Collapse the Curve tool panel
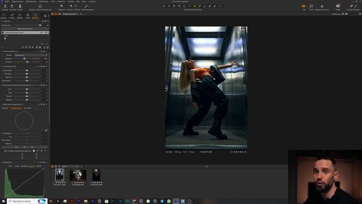362x204 pixels. click(1, 163)
